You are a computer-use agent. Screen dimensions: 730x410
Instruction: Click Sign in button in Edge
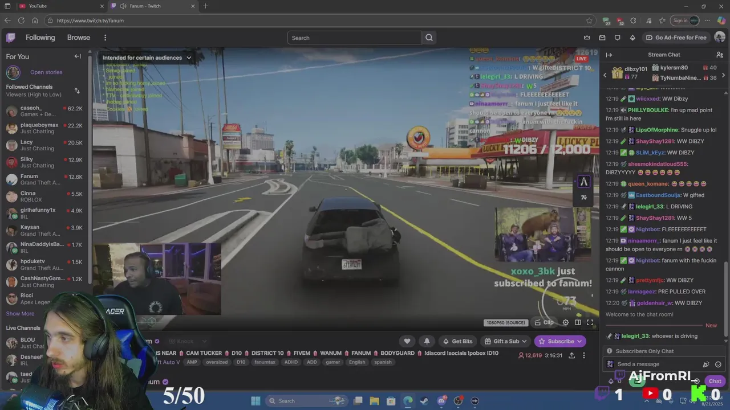[684, 20]
